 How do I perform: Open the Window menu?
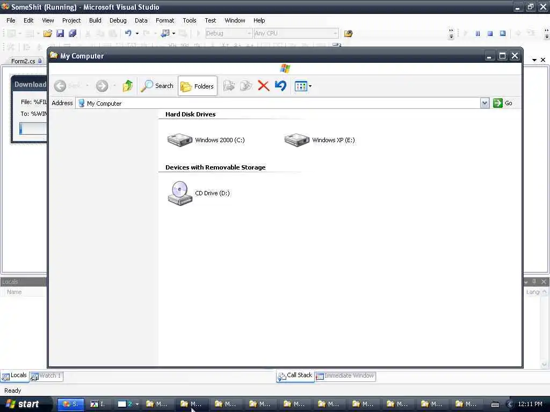tap(235, 20)
